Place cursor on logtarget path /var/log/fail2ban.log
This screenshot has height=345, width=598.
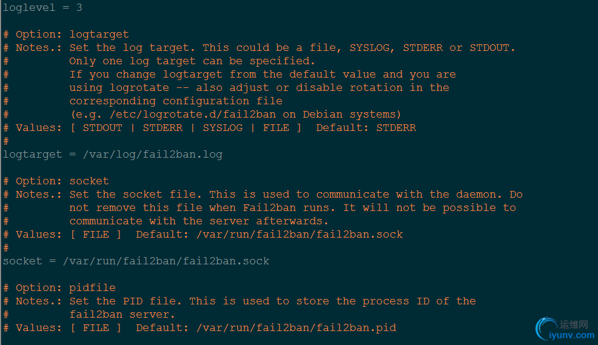point(153,155)
